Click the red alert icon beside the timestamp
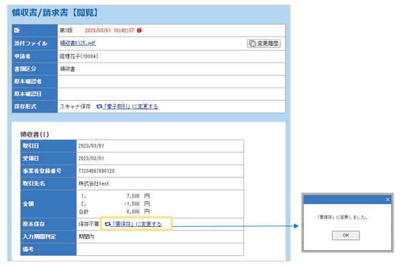 coord(140,30)
